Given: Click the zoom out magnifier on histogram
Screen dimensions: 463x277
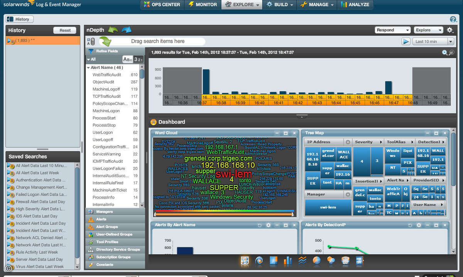Looking at the screenshot, I should (x=444, y=53).
